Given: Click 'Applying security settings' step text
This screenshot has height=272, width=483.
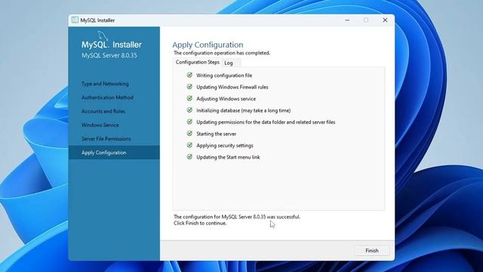Looking at the screenshot, I should [225, 146].
